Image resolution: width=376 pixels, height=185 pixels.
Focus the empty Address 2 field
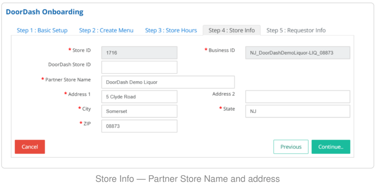point(298,97)
